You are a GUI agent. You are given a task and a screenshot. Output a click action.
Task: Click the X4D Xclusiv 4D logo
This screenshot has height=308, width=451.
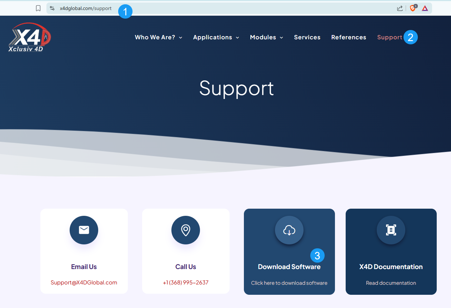(30, 38)
